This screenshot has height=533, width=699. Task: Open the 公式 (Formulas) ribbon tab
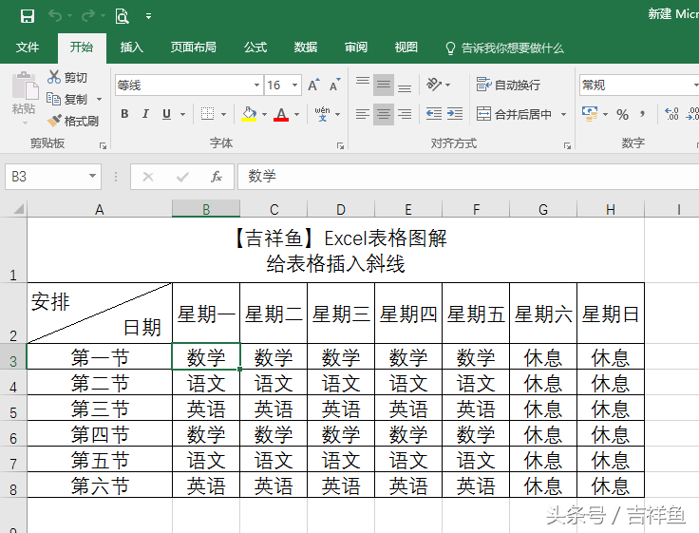click(255, 48)
